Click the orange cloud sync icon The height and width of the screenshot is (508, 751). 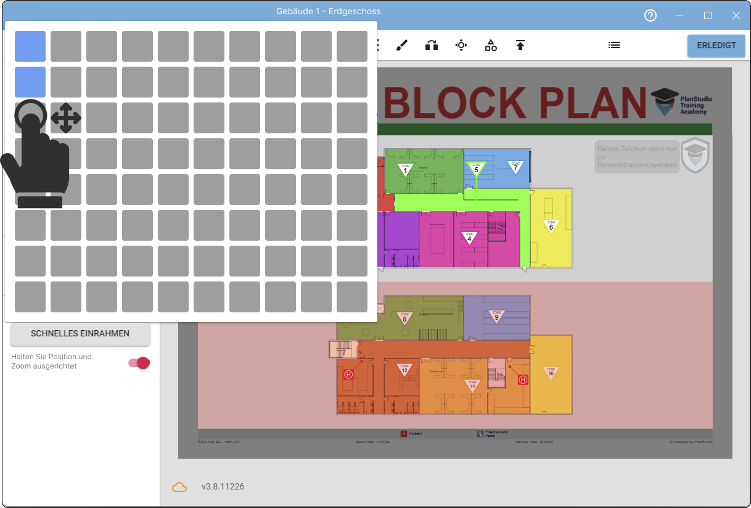click(x=179, y=487)
